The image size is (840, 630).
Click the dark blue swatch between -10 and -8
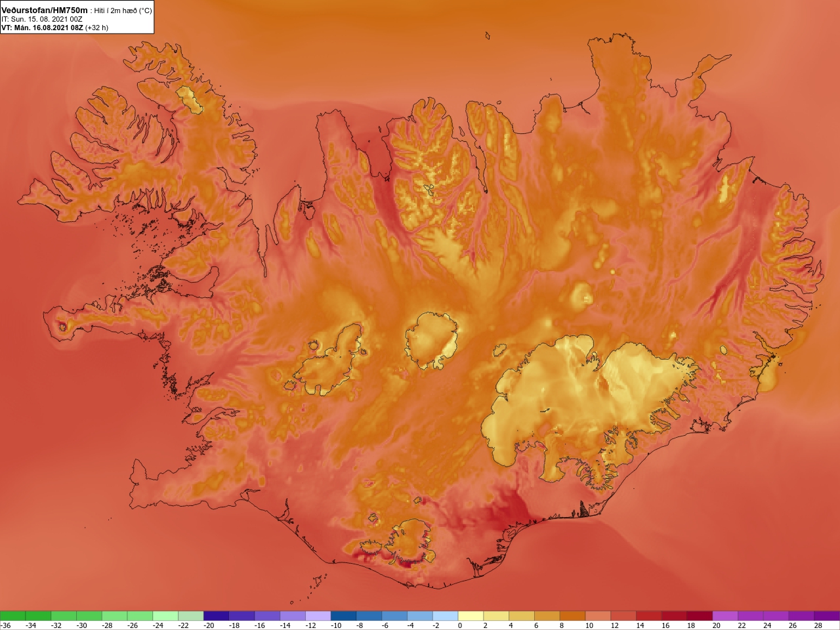coord(343,616)
